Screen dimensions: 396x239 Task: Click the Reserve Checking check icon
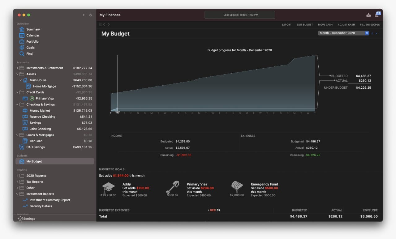[25, 117]
